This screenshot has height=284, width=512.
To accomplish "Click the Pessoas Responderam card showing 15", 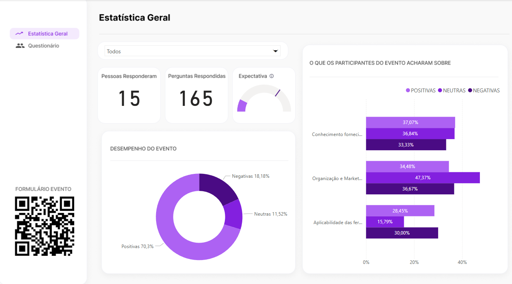I will coord(129,95).
